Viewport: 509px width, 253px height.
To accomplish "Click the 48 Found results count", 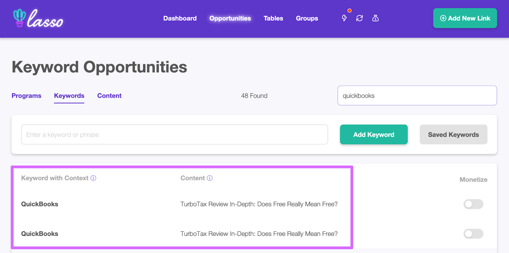I will pos(254,96).
